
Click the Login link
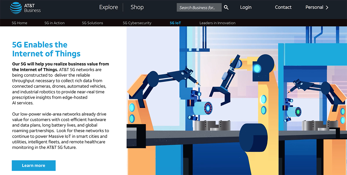246,7
